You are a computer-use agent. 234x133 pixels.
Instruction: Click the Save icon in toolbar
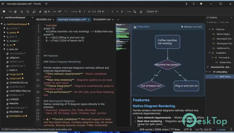pos(45,12)
